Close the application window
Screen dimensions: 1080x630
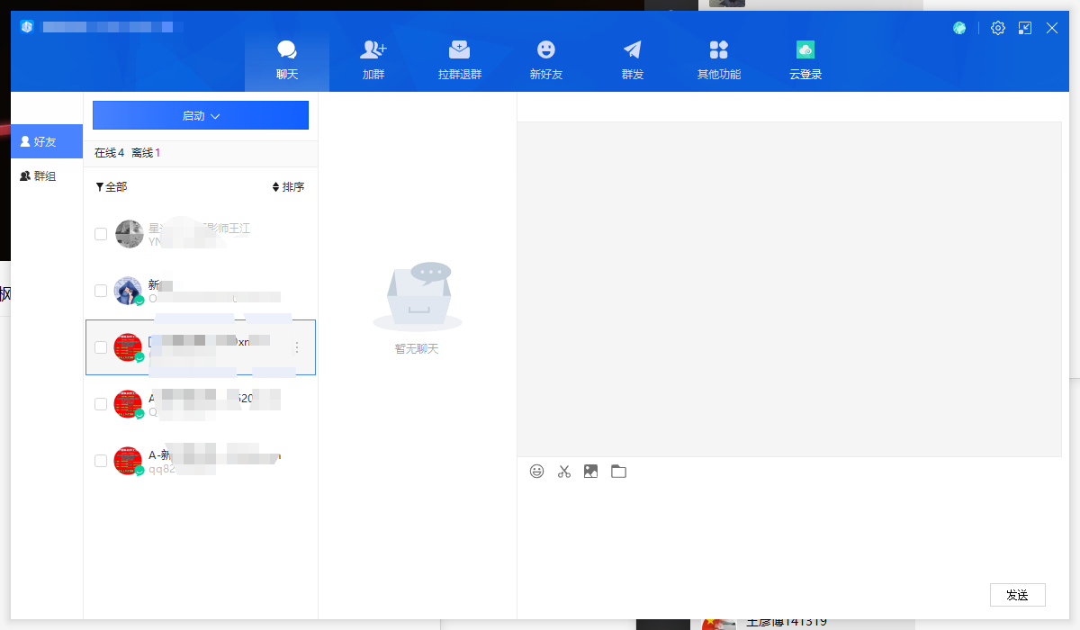[x=1052, y=28]
